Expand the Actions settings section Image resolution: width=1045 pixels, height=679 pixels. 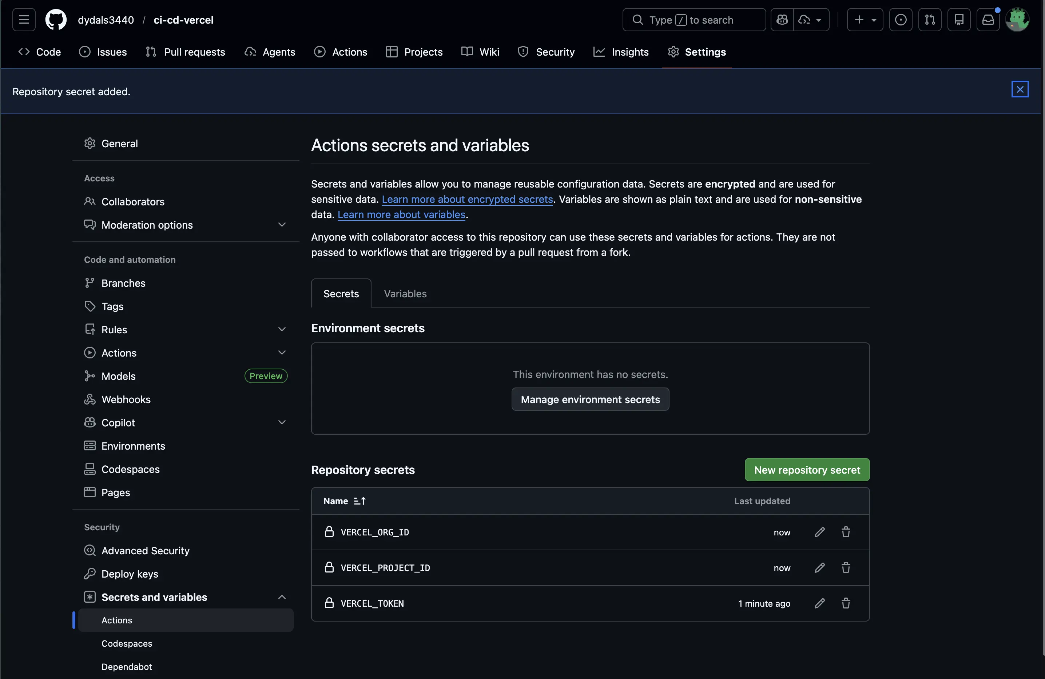tap(282, 352)
